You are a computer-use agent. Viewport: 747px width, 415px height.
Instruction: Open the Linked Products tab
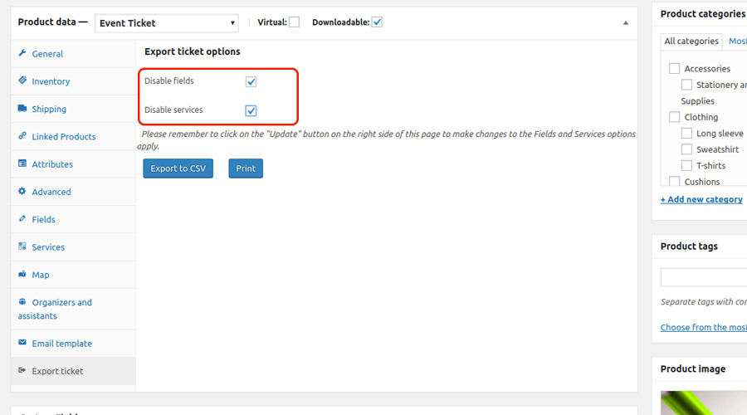[x=73, y=137]
